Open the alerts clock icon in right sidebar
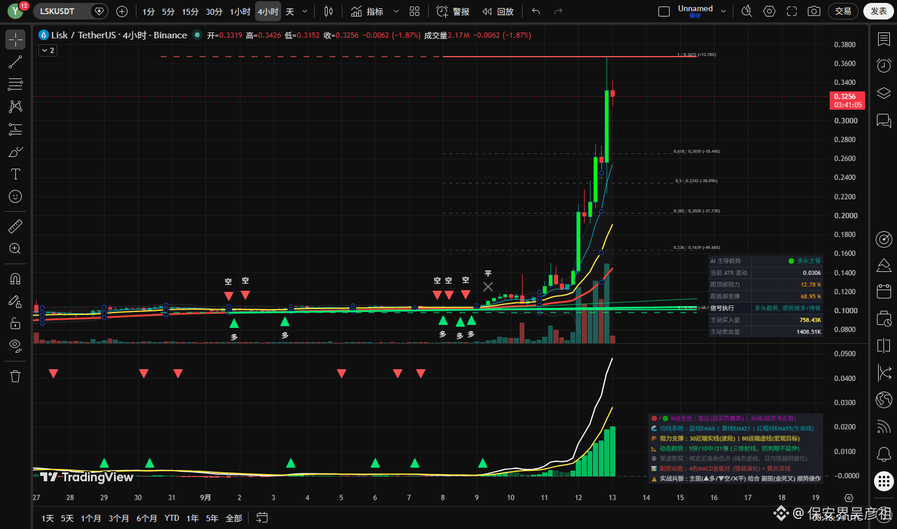Viewport: 897px width, 529px height. (x=883, y=65)
